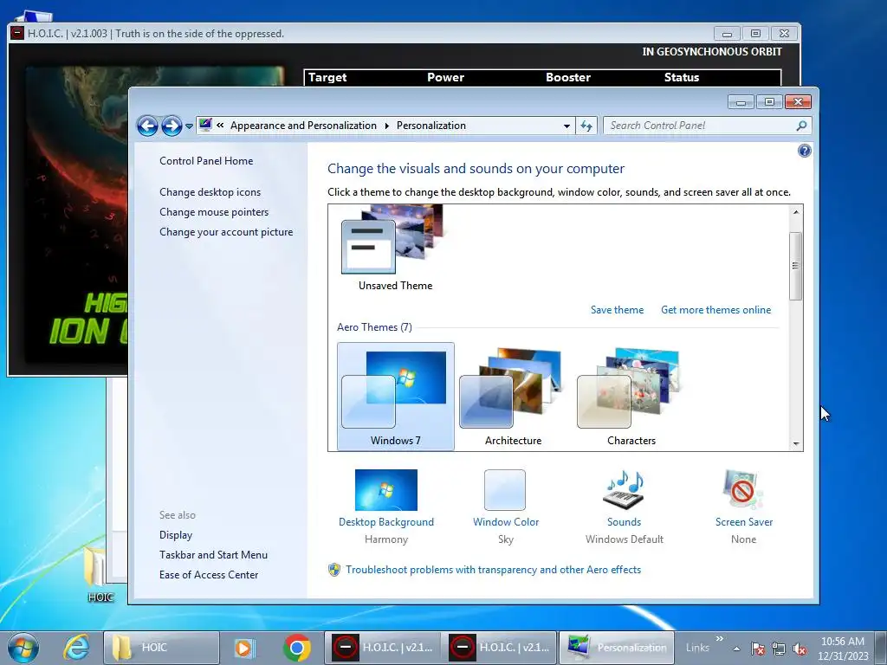887x665 pixels.
Task: Click the Show desktop strip beside the clock
Action: click(x=880, y=648)
